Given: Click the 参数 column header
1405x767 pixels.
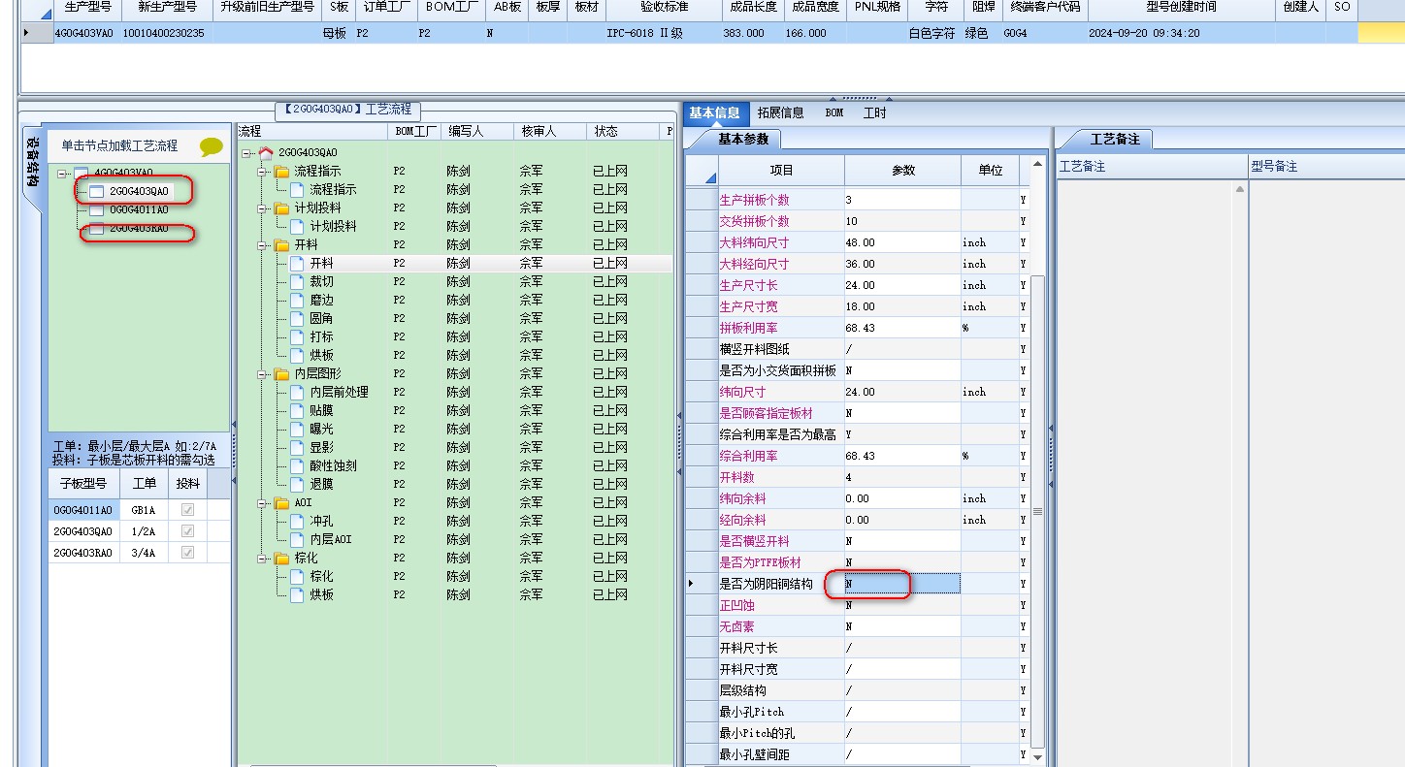Looking at the screenshot, I should tap(902, 171).
